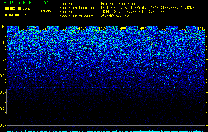Click the 1410 time marker
Viewport: 208px width, 132px height.
click(x=201, y=28)
